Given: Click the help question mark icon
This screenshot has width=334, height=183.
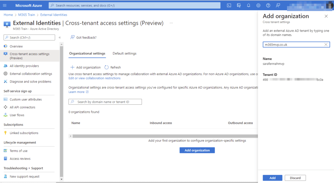Looking at the screenshot, I should click(x=268, y=6).
